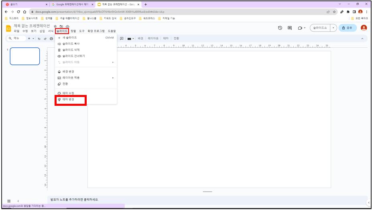The image size is (372, 210).
Task: Click the 공유 share button
Action: click(x=348, y=28)
